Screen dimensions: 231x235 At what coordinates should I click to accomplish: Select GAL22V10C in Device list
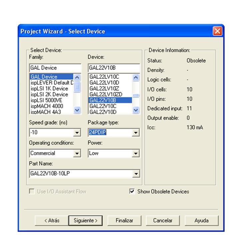click(110, 106)
